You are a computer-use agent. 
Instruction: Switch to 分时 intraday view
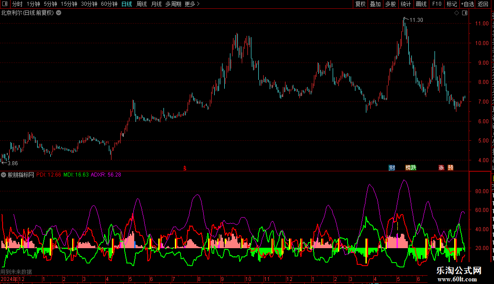[17, 4]
